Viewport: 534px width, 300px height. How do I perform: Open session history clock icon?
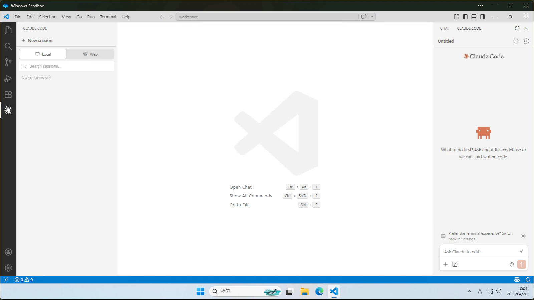pyautogui.click(x=516, y=41)
